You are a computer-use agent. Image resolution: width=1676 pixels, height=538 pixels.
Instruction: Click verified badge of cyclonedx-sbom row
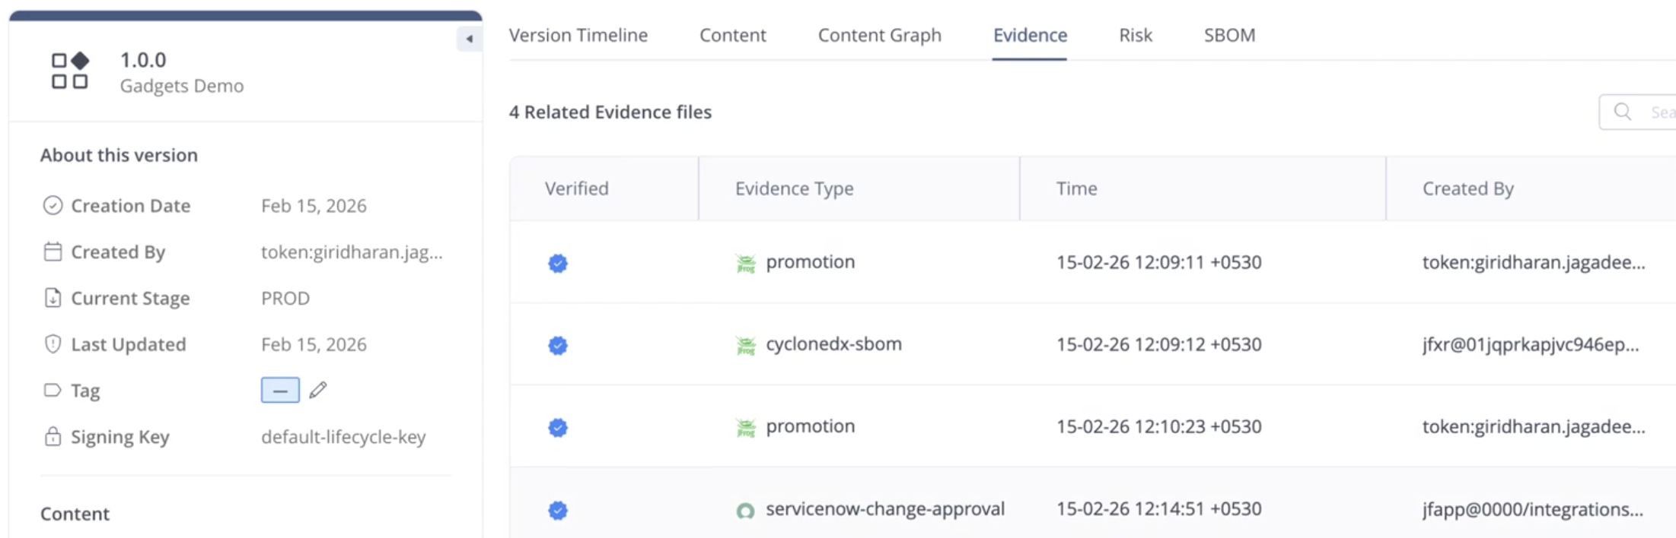coord(558,345)
